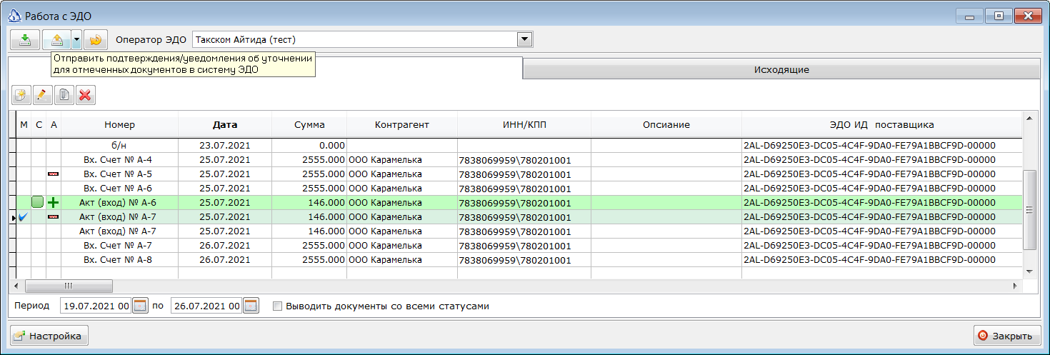Click the period end date field 26.07.2021
The height and width of the screenshot is (355, 1050).
[206, 306]
